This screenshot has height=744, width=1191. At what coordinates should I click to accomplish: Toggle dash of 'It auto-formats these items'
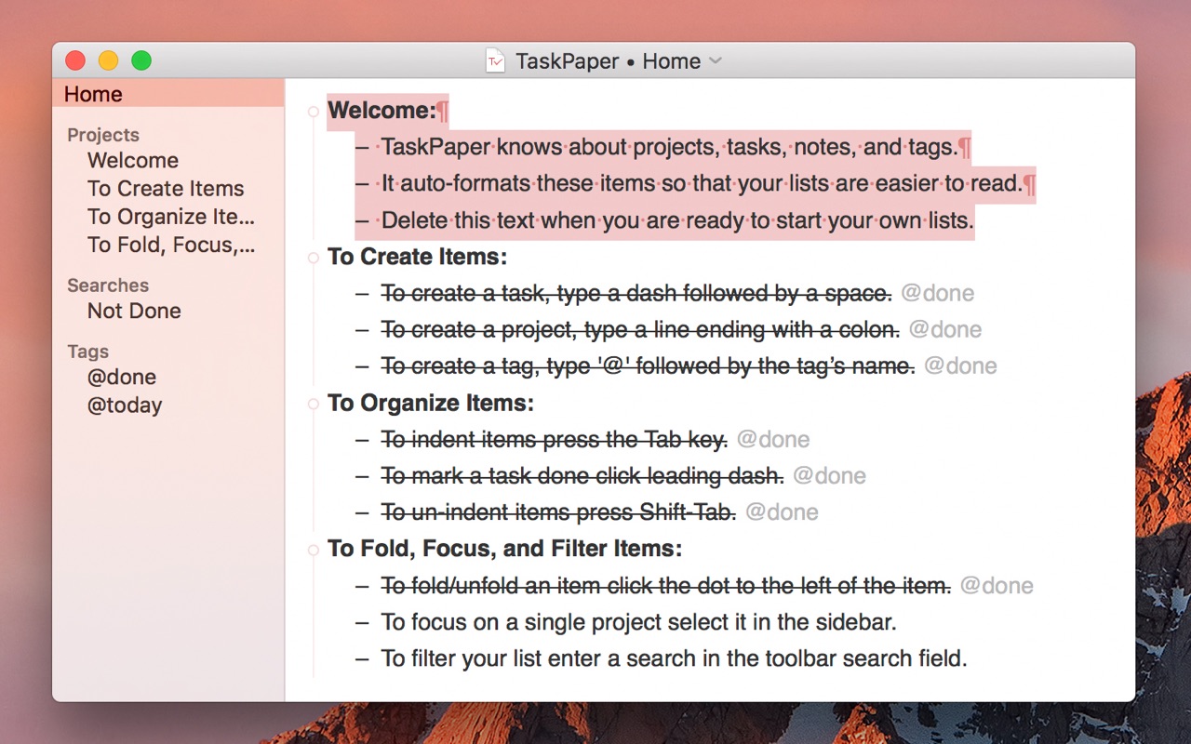[363, 183]
